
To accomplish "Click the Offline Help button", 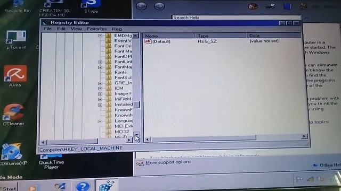I will tap(327, 165).
